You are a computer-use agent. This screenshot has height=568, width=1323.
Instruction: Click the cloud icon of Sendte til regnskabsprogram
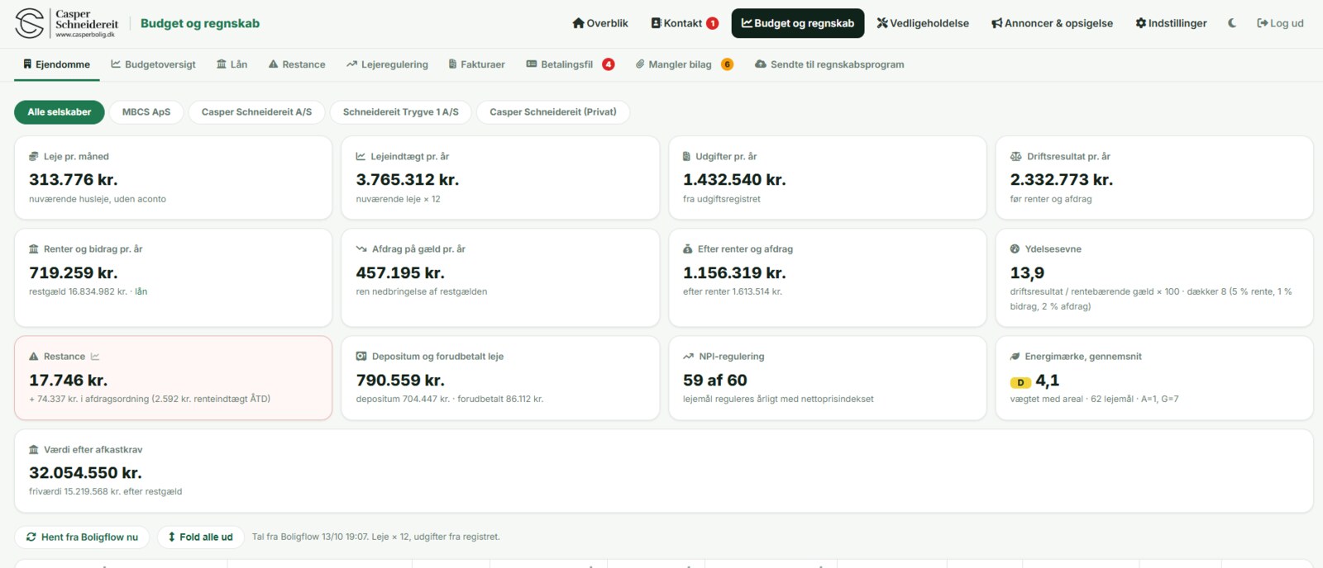click(x=761, y=64)
